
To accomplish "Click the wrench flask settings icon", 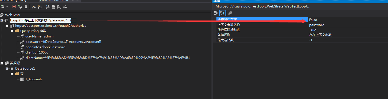I will pyautogui.click(x=65, y=6).
